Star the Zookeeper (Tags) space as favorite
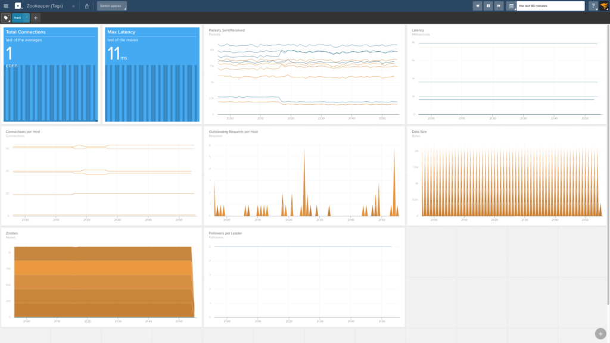 (x=73, y=6)
